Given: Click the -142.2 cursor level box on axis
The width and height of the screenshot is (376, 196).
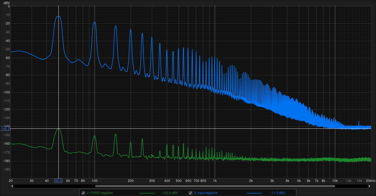Looking at the screenshot, I should tap(5, 129).
